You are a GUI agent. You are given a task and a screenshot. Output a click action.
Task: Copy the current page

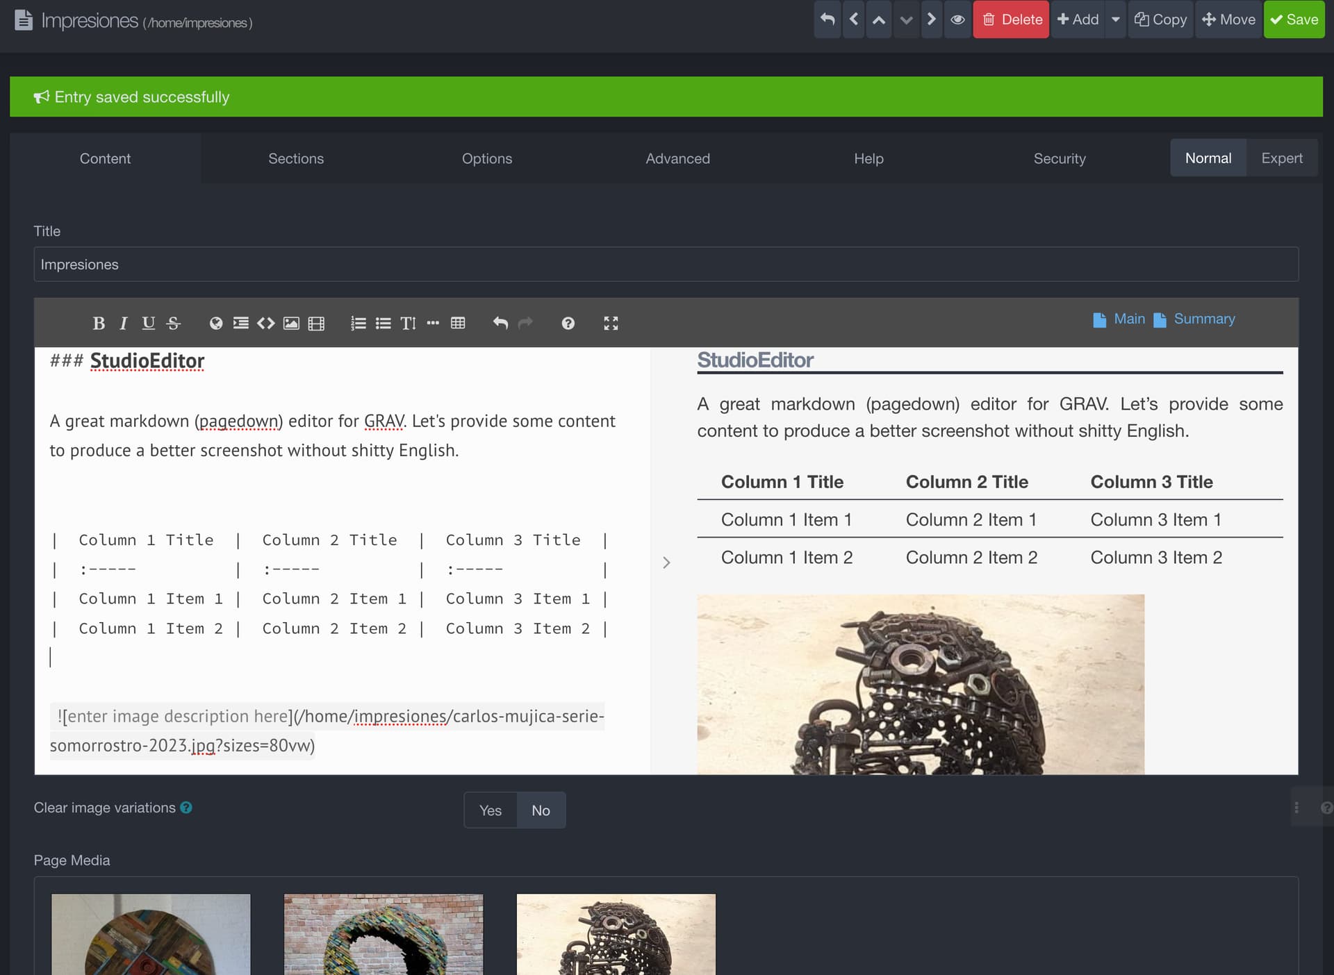pyautogui.click(x=1160, y=19)
